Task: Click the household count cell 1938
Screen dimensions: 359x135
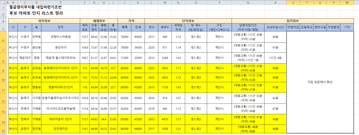Action: coord(165,128)
